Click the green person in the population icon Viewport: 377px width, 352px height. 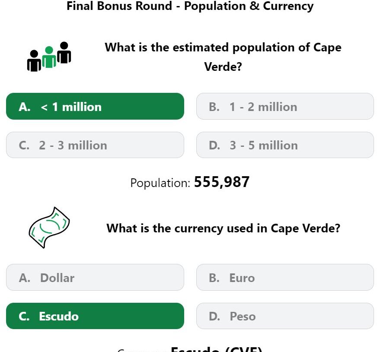tap(49, 57)
